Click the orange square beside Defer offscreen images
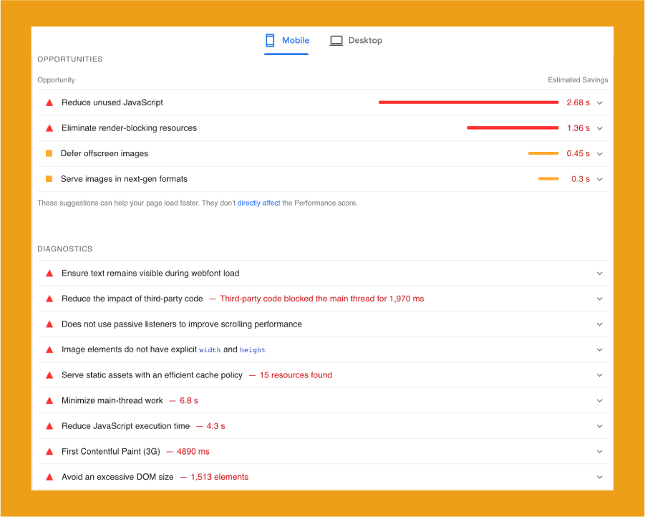This screenshot has height=517, width=645. tap(49, 153)
